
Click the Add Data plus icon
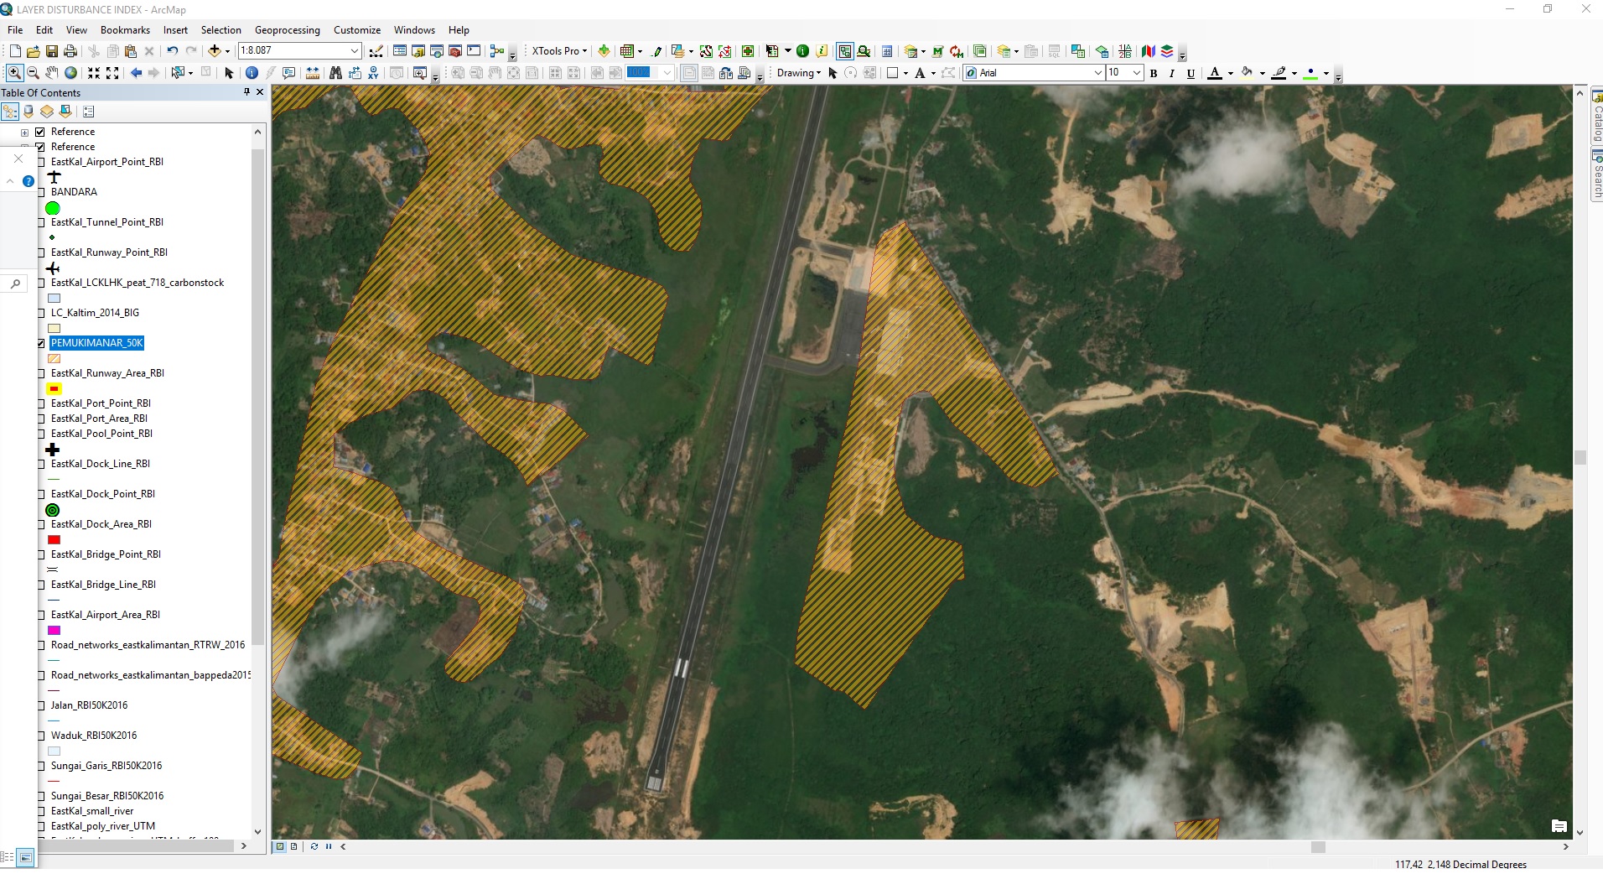(215, 51)
